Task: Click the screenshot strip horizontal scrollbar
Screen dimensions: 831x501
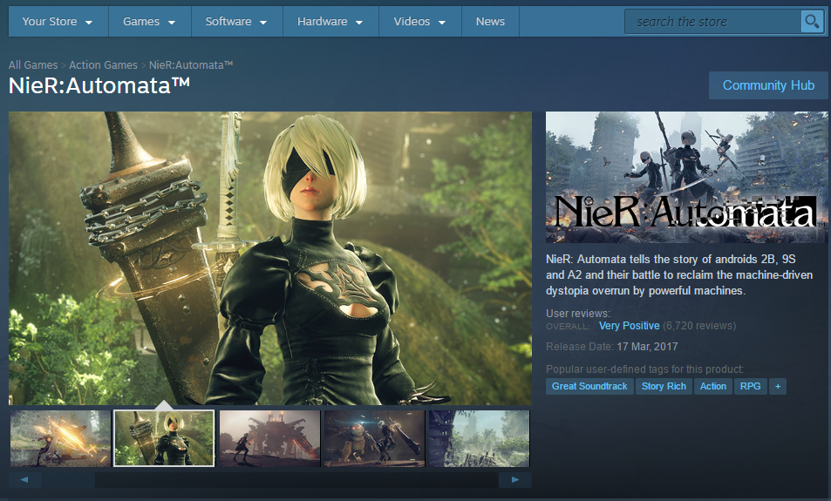Action: click(x=296, y=480)
